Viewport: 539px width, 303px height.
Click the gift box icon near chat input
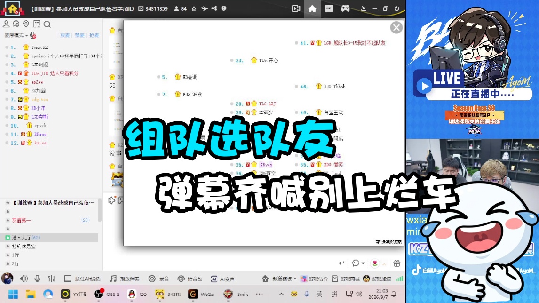396,263
